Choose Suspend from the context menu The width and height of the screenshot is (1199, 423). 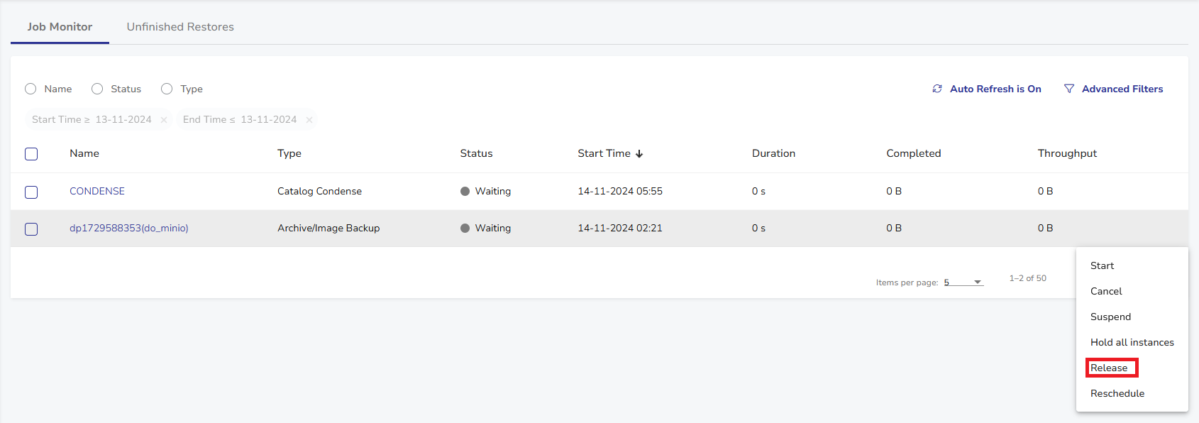pyautogui.click(x=1110, y=317)
